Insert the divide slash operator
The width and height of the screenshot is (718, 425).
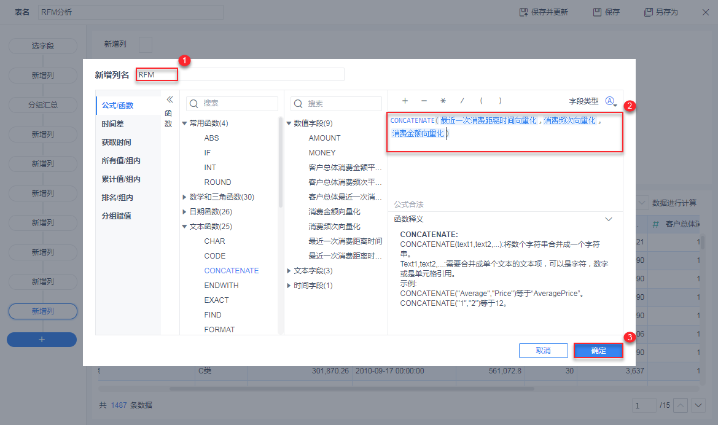coord(462,101)
